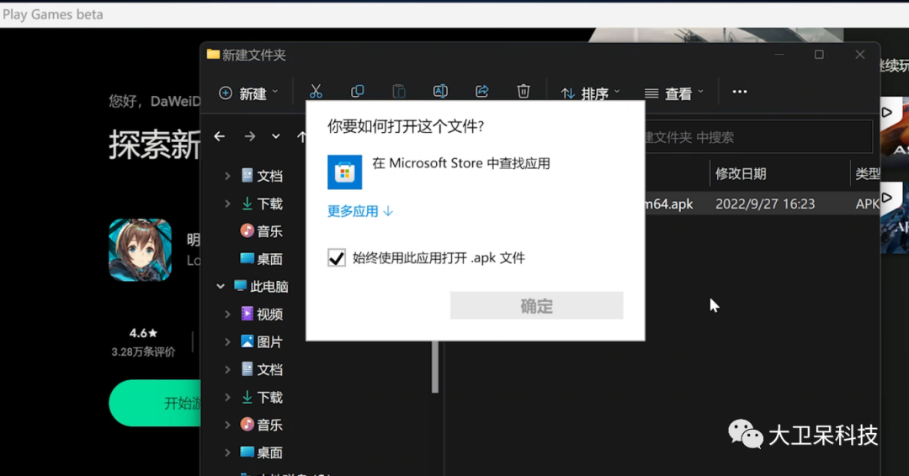Collapse the 此电脑 tree node
909x476 pixels.
(x=221, y=287)
